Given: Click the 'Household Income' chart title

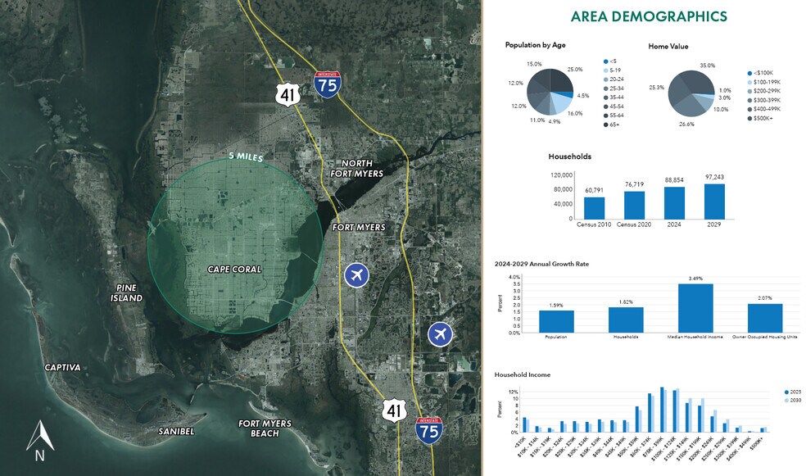Looking at the screenshot, I should coord(522,374).
